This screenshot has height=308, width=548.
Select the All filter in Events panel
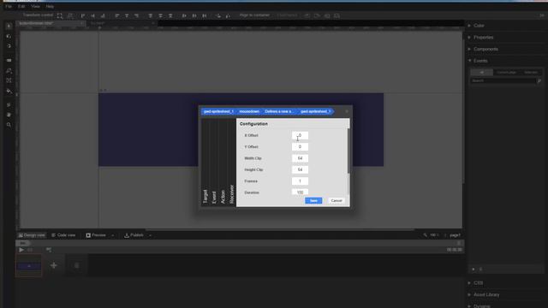tap(481, 72)
